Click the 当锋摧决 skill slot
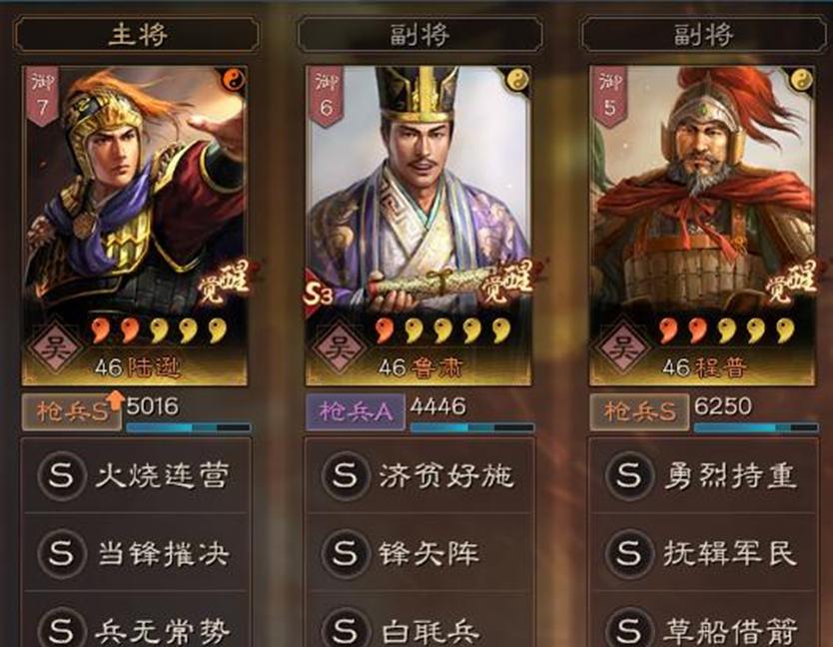Viewport: 833px width, 647px height. tap(136, 552)
